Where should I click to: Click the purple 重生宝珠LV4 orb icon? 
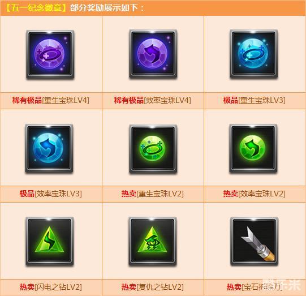[x=50, y=54]
